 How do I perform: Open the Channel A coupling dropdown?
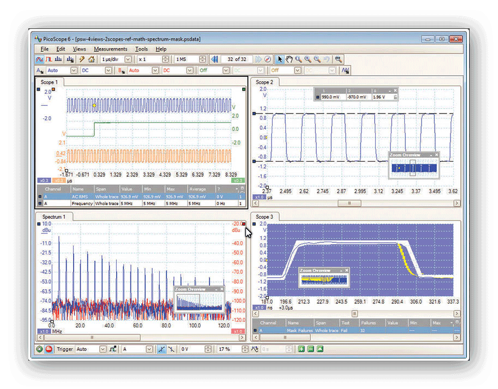[109, 70]
